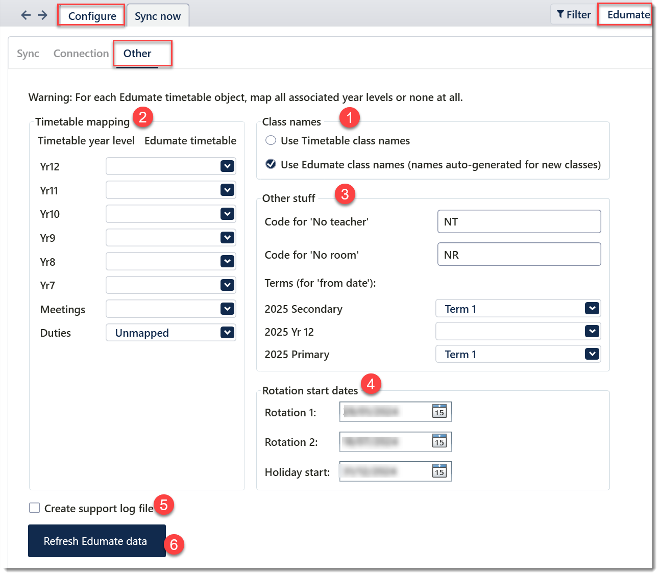This screenshot has width=660, height=576.
Task: Open the Sync sub-tab
Action: pos(28,54)
